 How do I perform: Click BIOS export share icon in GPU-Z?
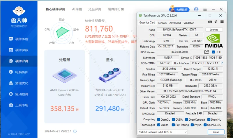click(207, 52)
